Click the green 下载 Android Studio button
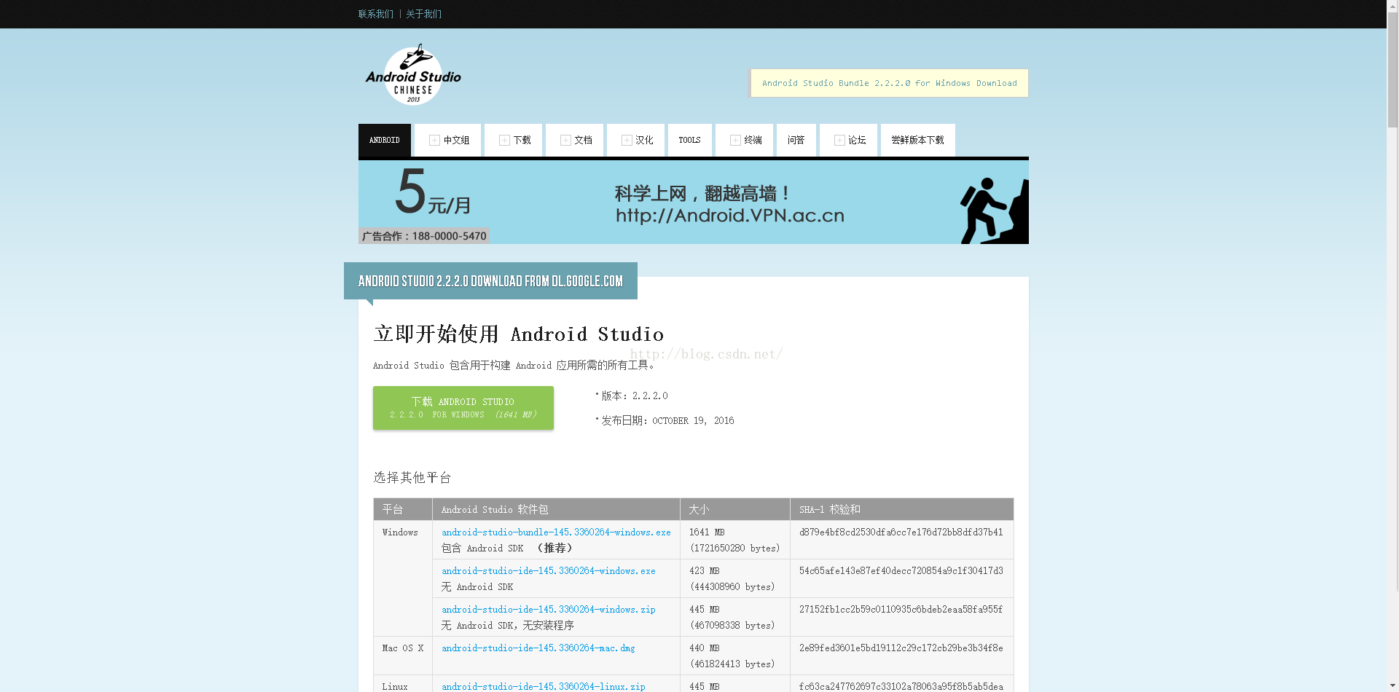The width and height of the screenshot is (1399, 692). coord(463,408)
